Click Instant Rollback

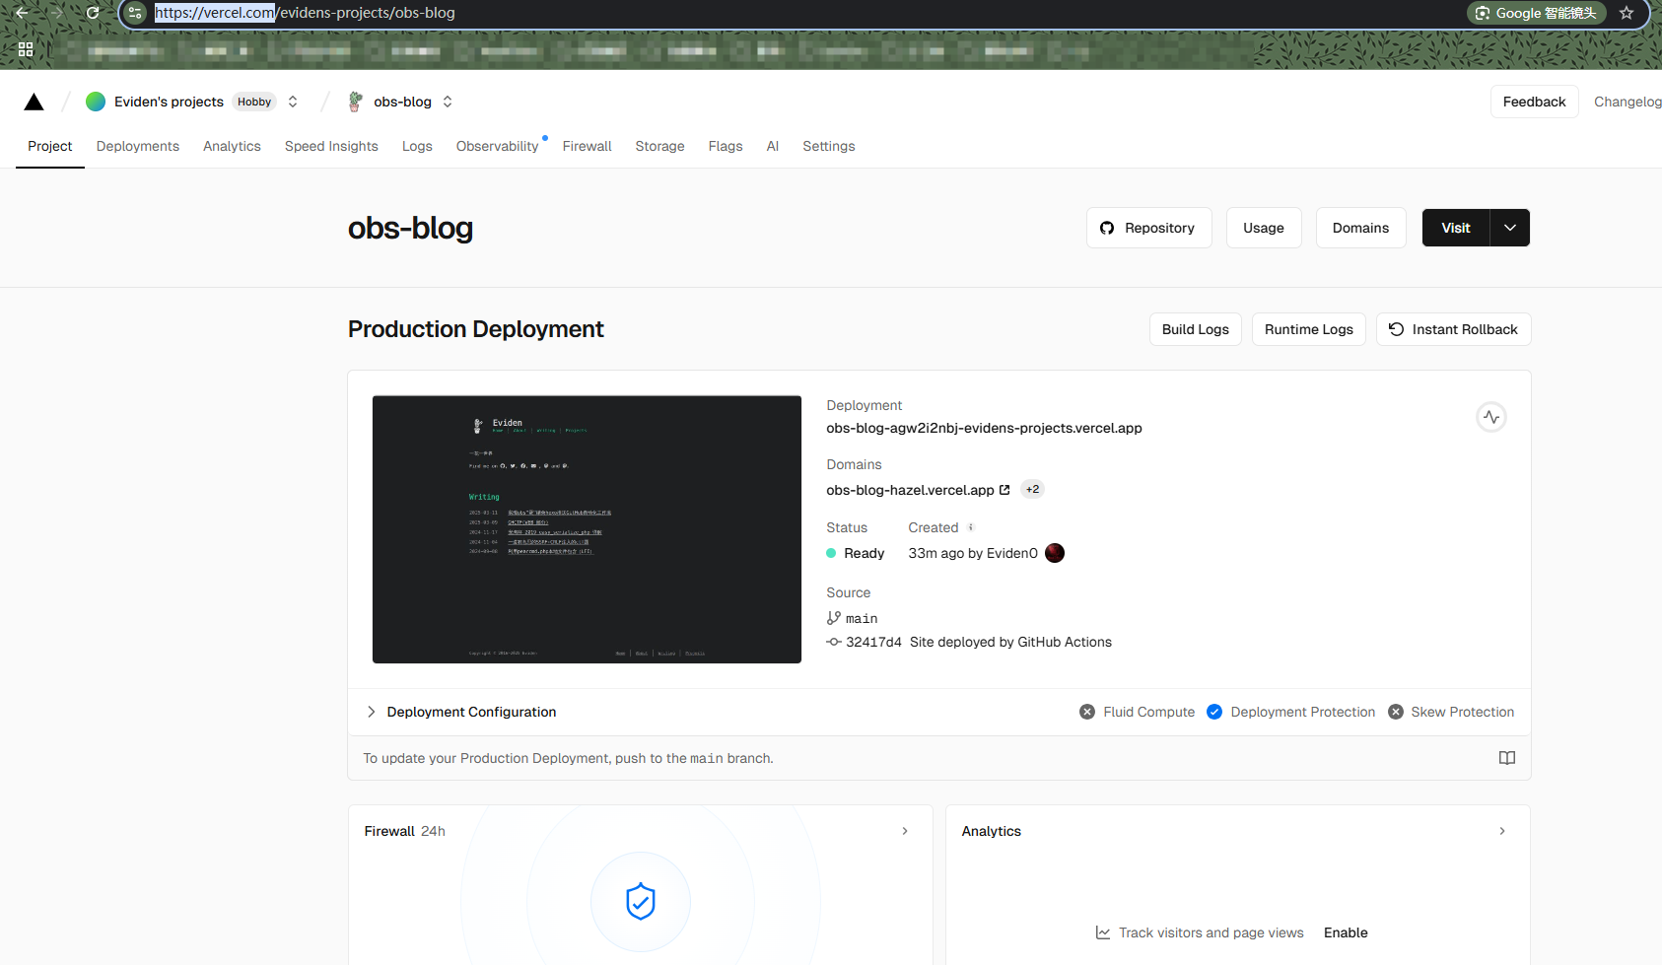(x=1453, y=329)
